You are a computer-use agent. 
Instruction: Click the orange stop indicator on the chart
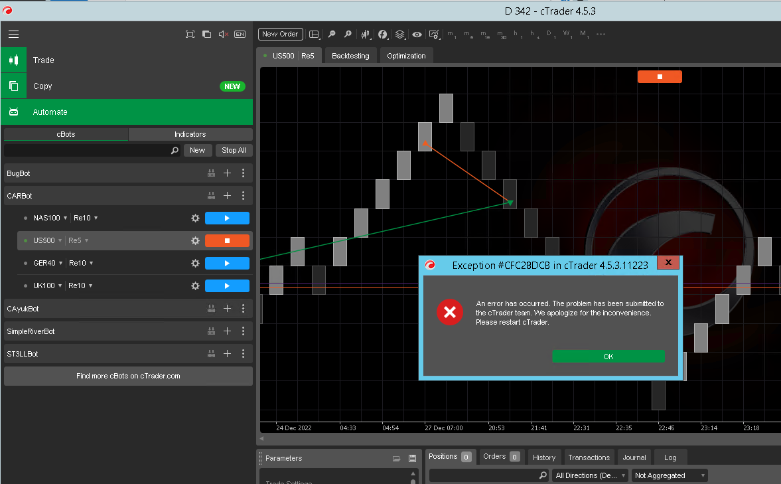[660, 76]
